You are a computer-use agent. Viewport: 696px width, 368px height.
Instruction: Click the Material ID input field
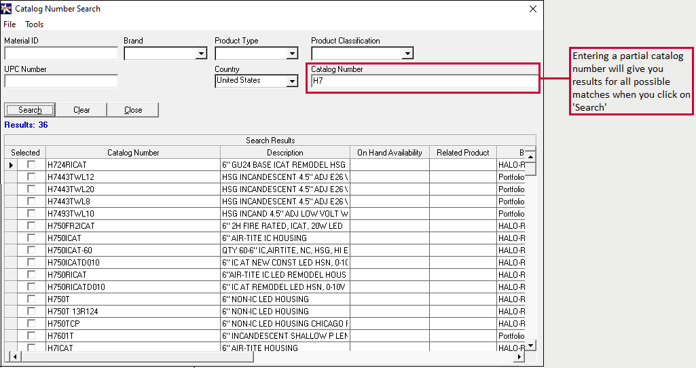(61, 53)
